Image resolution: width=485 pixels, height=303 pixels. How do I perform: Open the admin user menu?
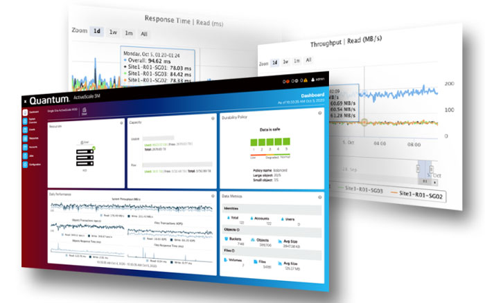pos(317,80)
